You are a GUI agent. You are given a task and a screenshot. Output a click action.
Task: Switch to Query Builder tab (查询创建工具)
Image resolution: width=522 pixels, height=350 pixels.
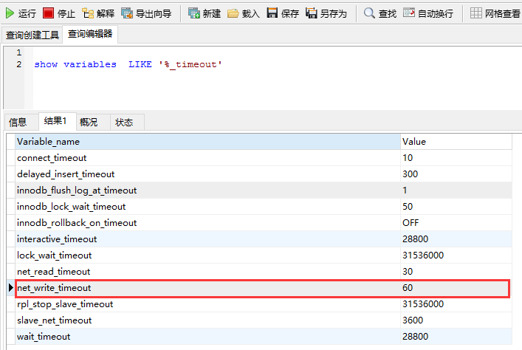[32, 35]
